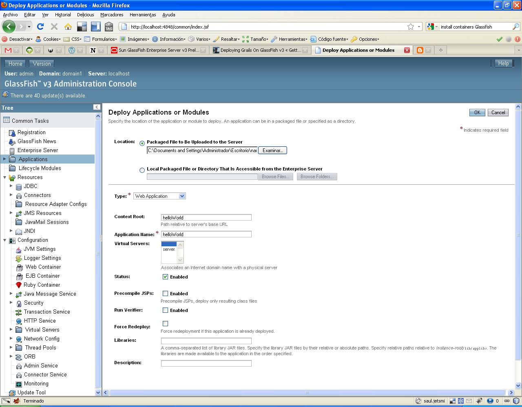Click the Context Root input field

click(206, 217)
